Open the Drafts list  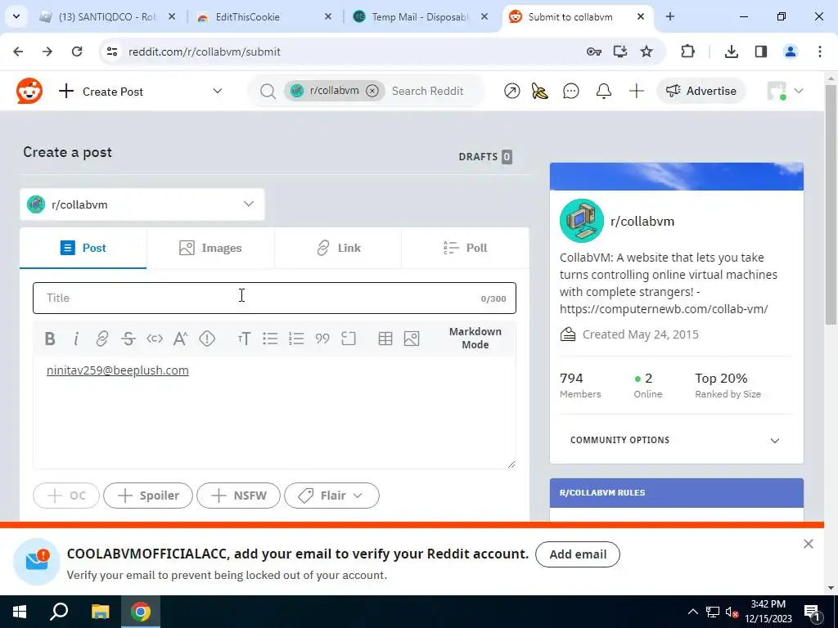[x=485, y=157]
